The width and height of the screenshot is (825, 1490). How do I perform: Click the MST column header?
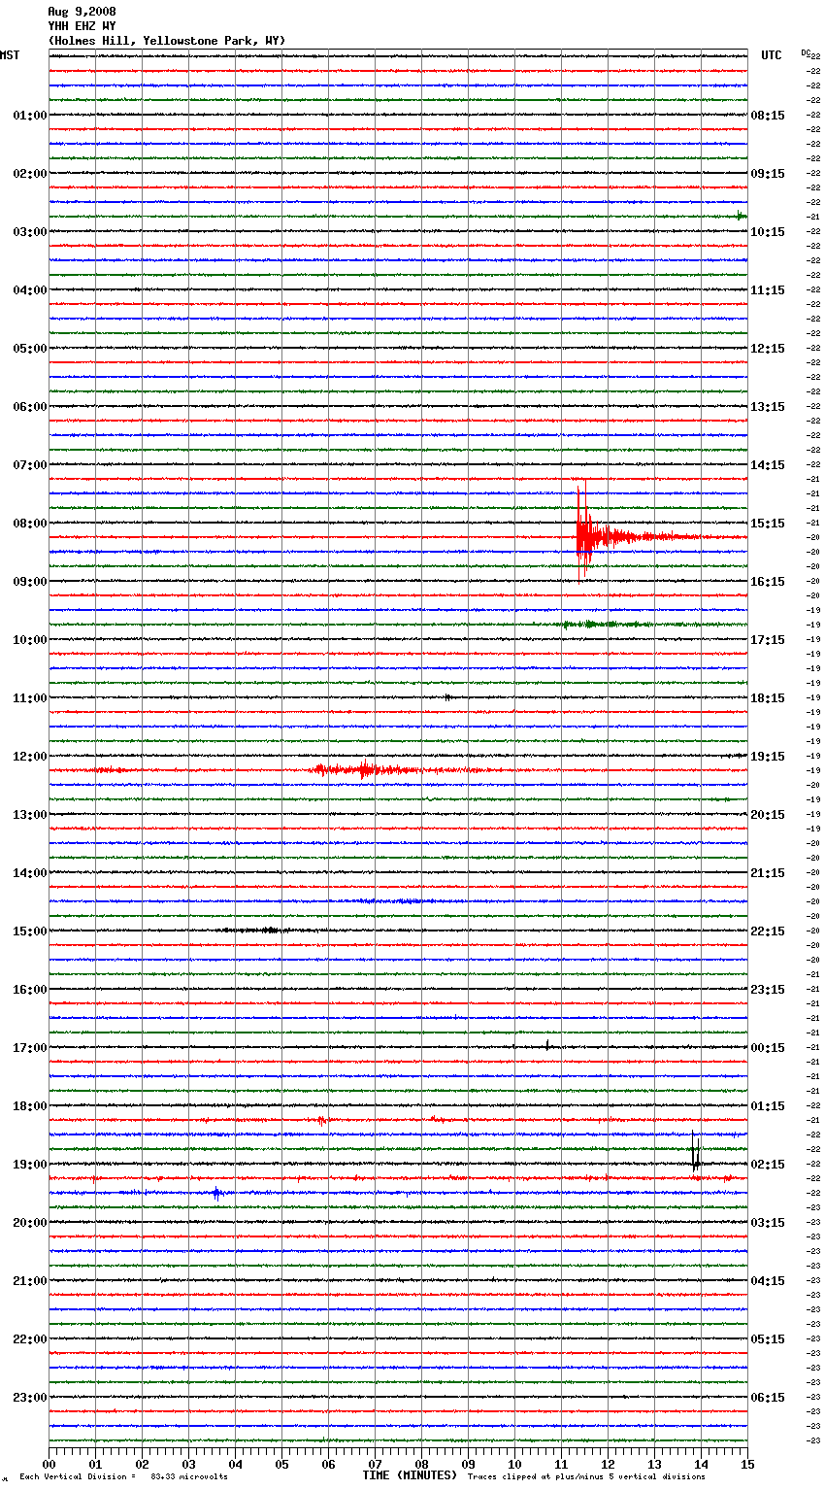pos(10,56)
